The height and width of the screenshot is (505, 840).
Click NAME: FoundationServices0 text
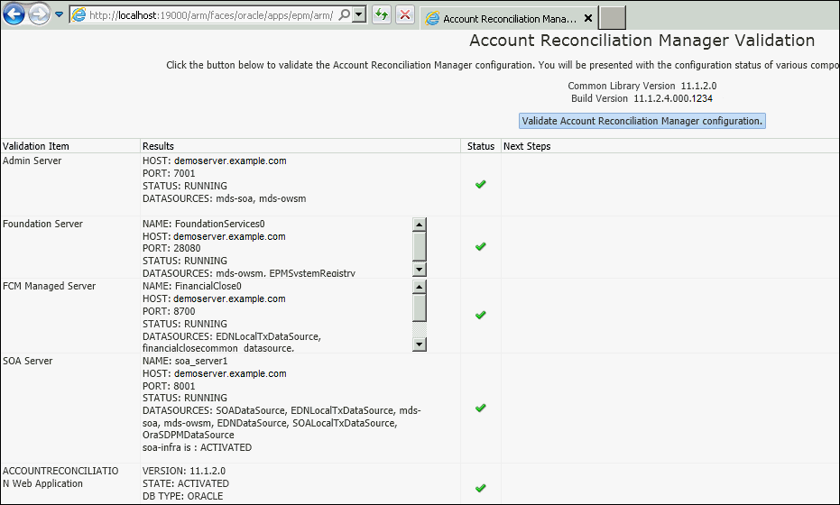(x=204, y=224)
